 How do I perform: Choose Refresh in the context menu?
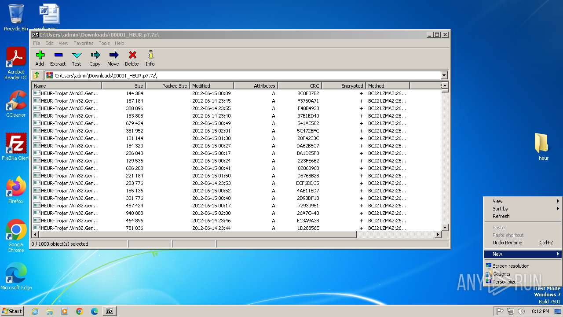pyautogui.click(x=523, y=216)
